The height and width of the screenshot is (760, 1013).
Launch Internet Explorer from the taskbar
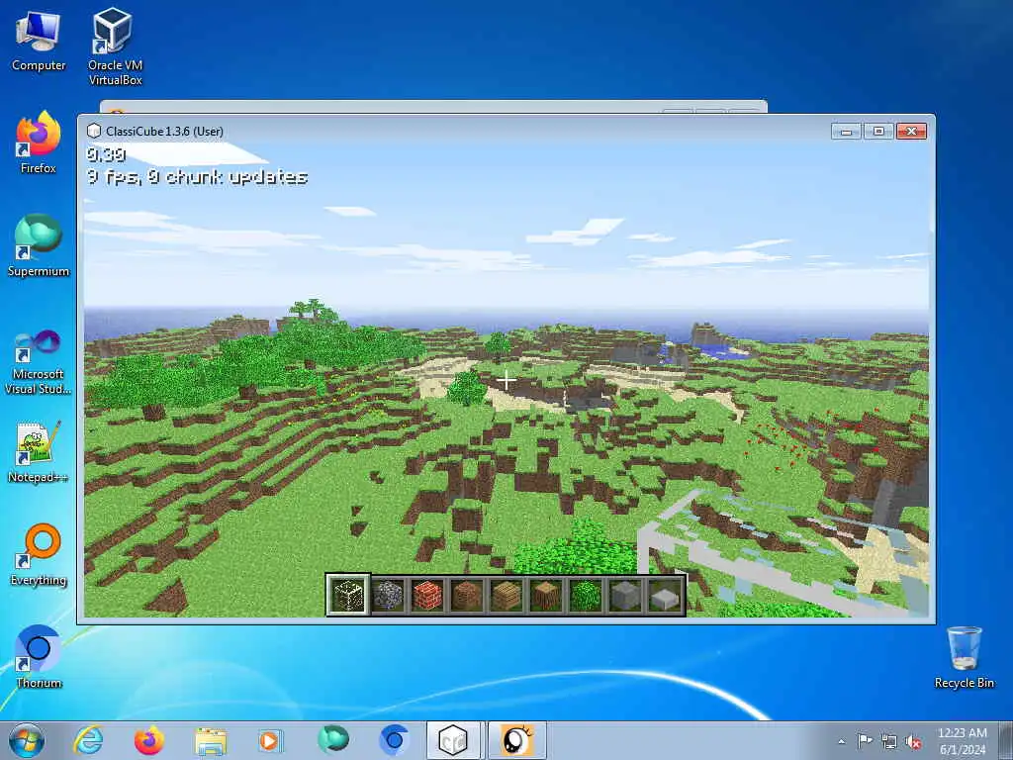[88, 740]
